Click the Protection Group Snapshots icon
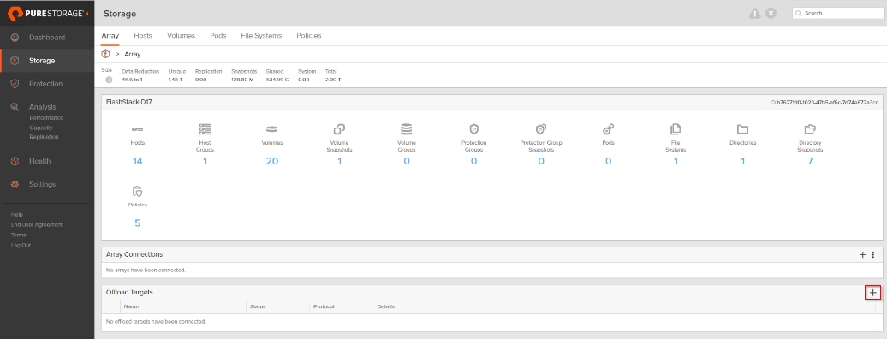Viewport: 887px width, 339px height. coord(541,129)
